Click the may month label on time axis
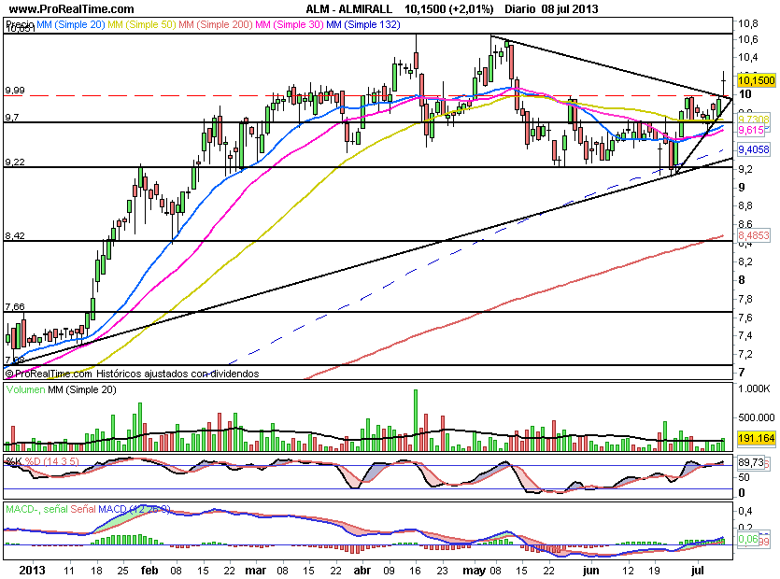 [474, 570]
